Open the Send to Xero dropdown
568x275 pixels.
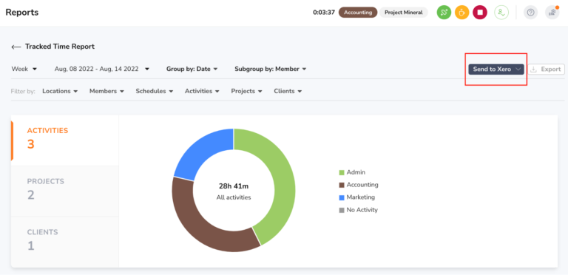click(496, 69)
